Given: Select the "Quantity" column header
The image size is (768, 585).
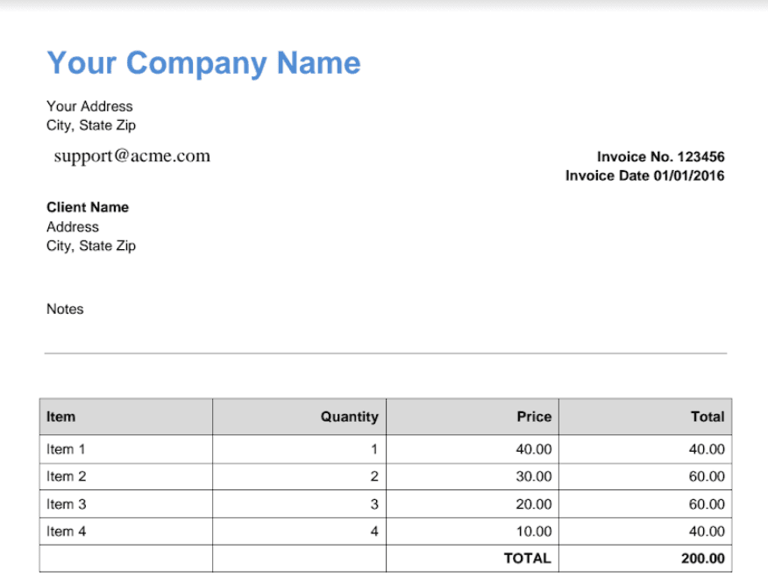Looking at the screenshot, I should [x=349, y=417].
